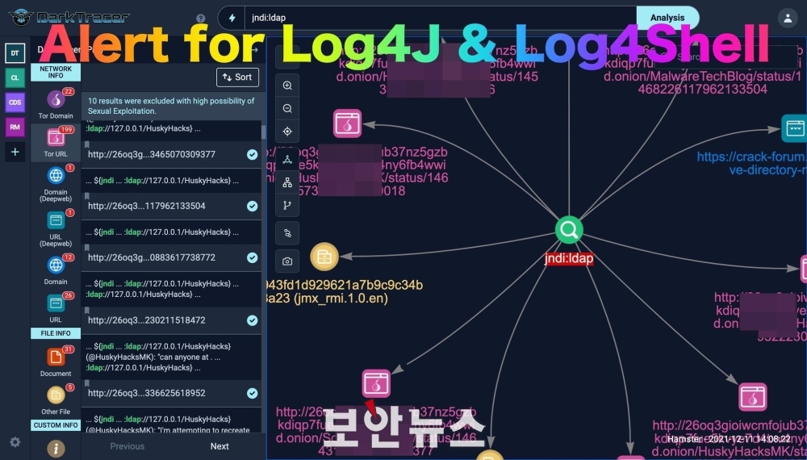
Task: Click the jndi:ldap node label
Action: [569, 258]
